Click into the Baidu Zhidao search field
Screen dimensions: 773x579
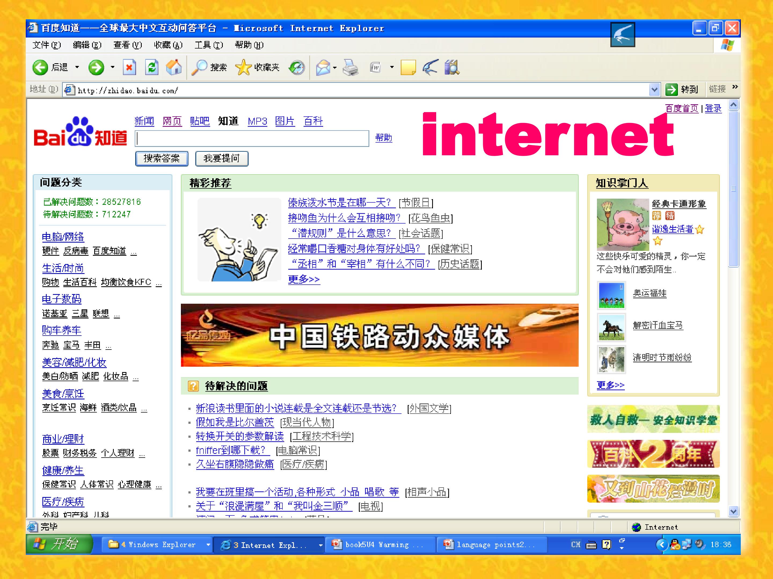(x=252, y=139)
